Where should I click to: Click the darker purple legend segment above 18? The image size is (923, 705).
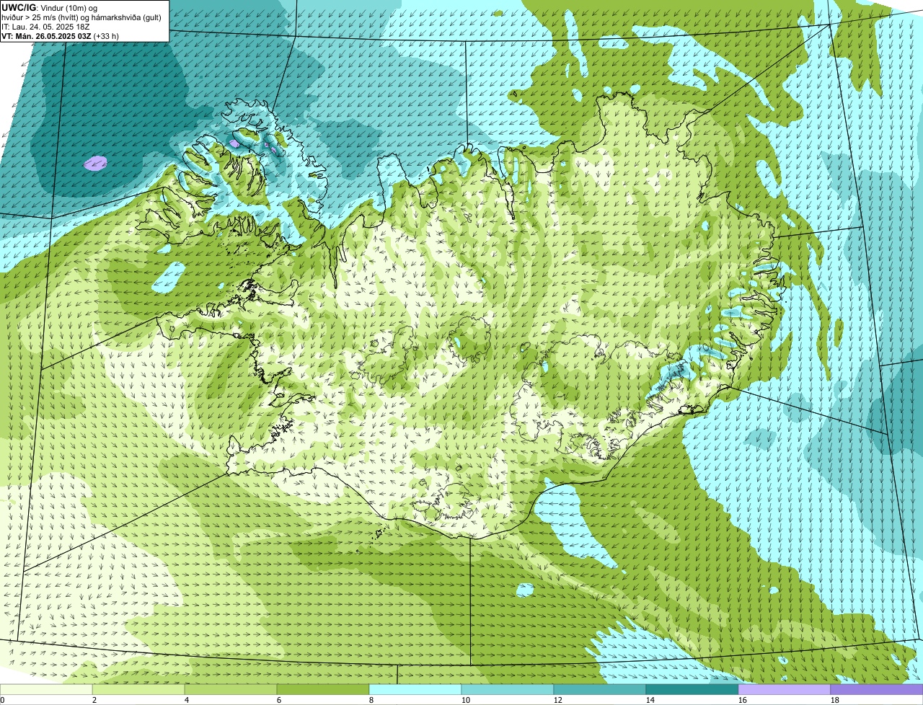877,689
